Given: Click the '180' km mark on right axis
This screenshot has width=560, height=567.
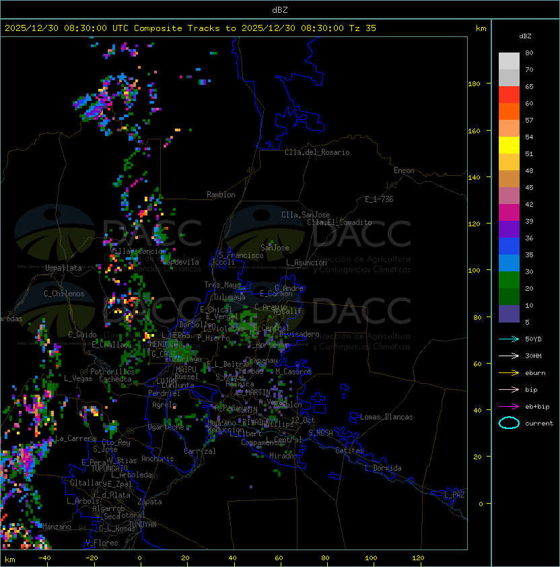Looking at the screenshot, I should pos(474,84).
